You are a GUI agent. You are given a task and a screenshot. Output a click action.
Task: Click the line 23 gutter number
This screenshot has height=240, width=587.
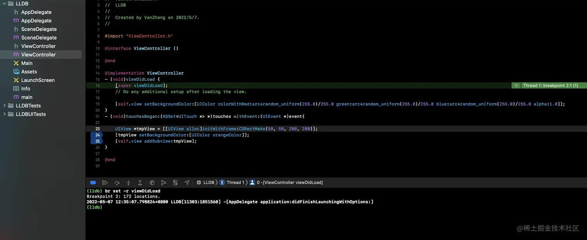[97, 129]
